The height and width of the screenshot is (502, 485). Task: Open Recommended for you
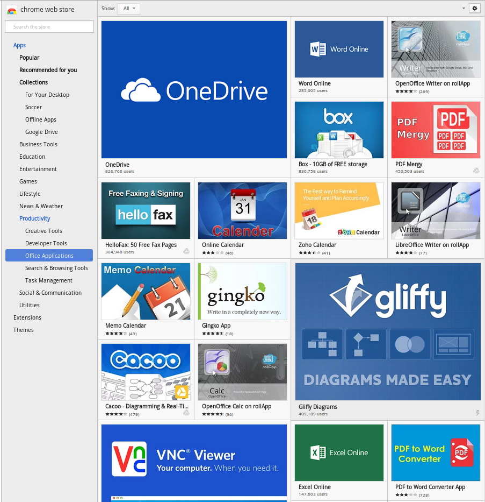click(x=48, y=70)
